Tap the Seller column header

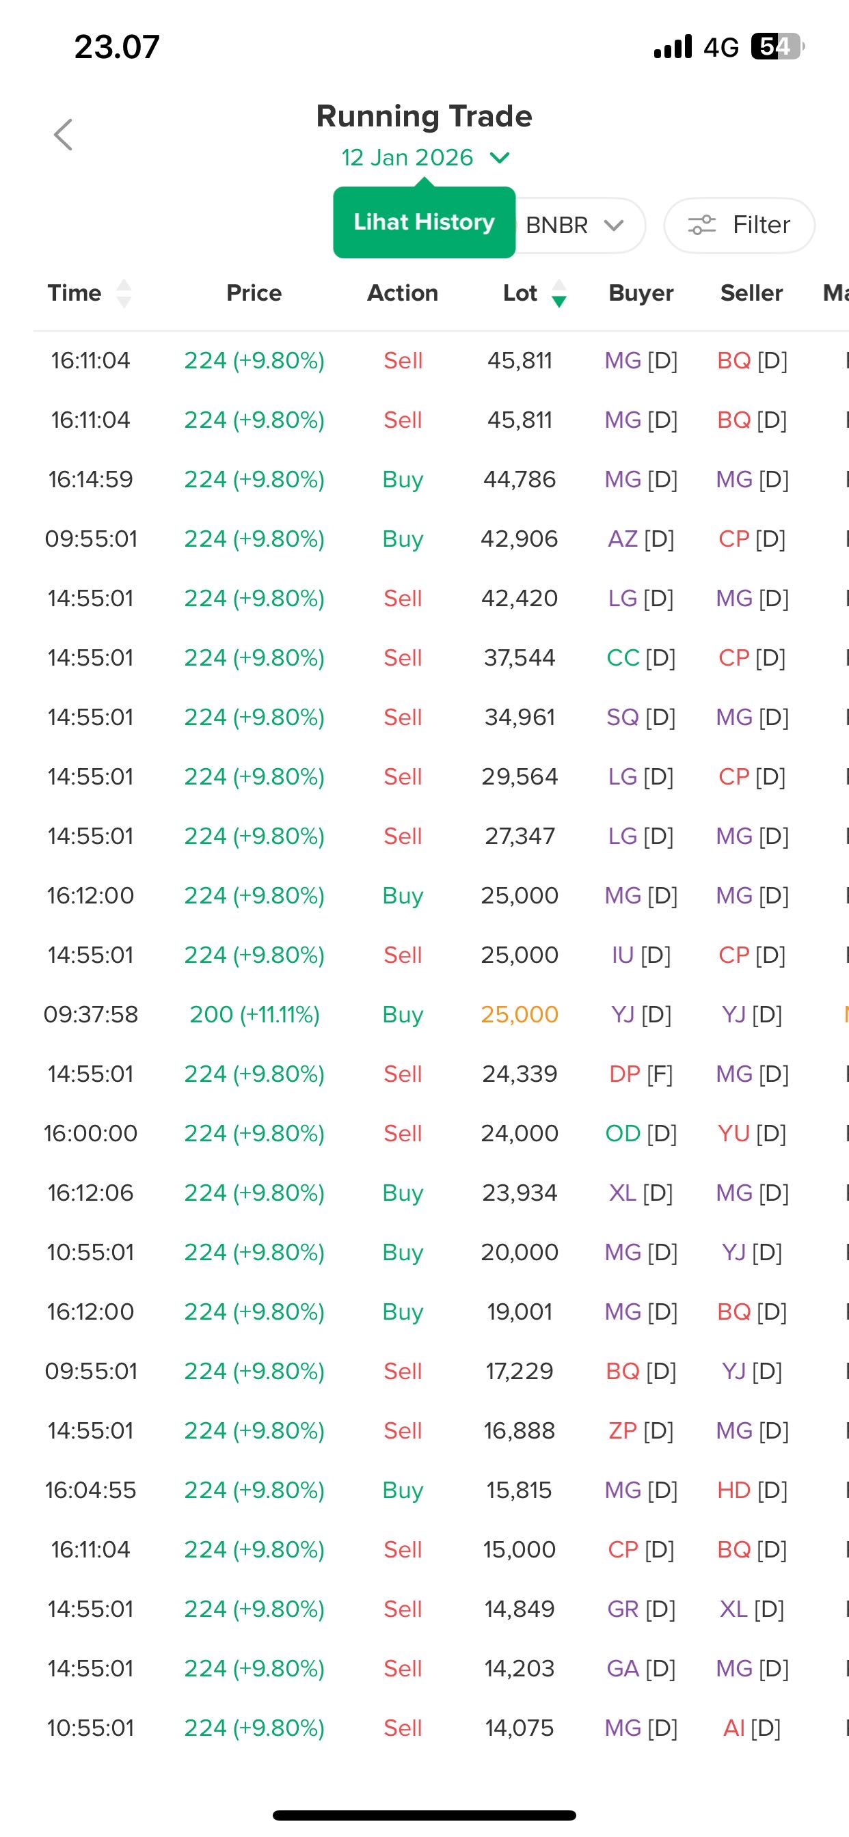(751, 293)
